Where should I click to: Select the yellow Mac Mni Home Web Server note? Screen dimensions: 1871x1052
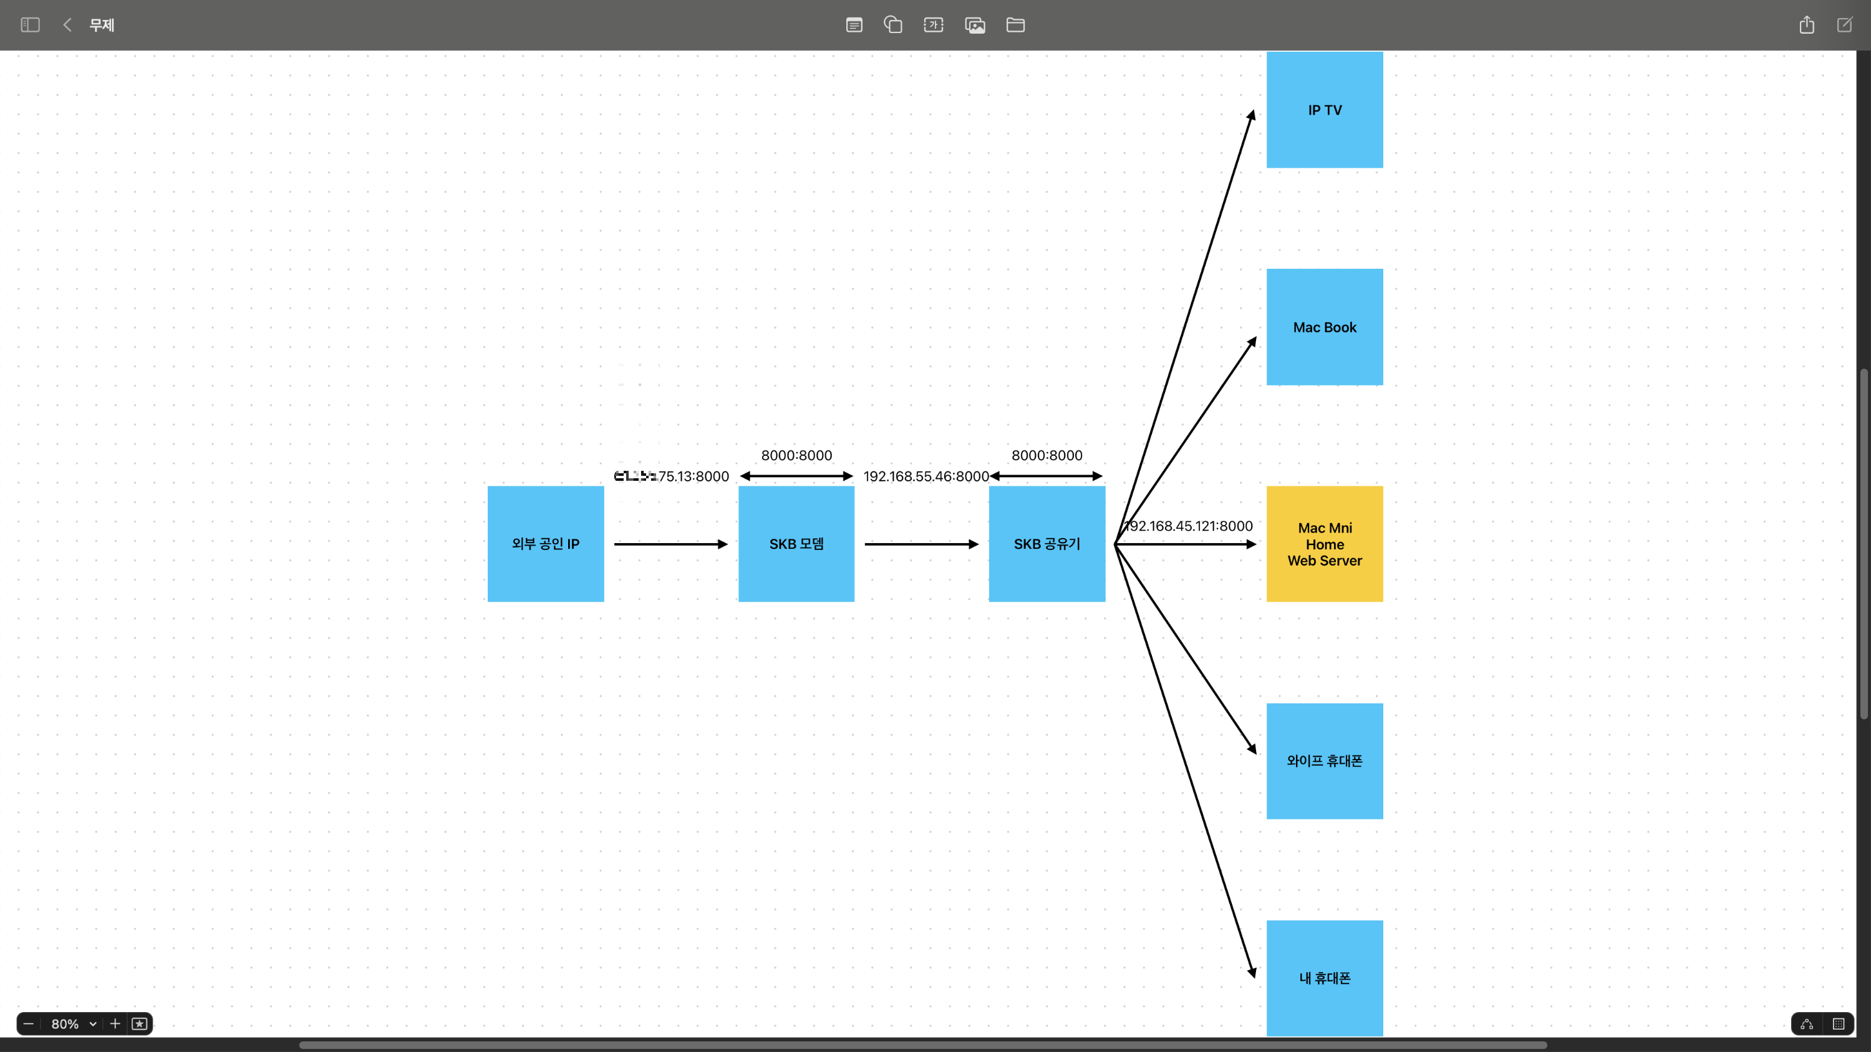tap(1324, 544)
